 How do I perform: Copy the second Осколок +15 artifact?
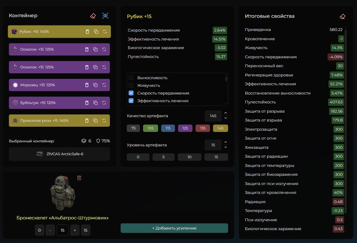pos(95,67)
